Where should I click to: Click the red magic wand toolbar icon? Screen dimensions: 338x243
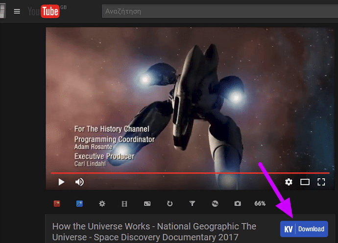57,203
